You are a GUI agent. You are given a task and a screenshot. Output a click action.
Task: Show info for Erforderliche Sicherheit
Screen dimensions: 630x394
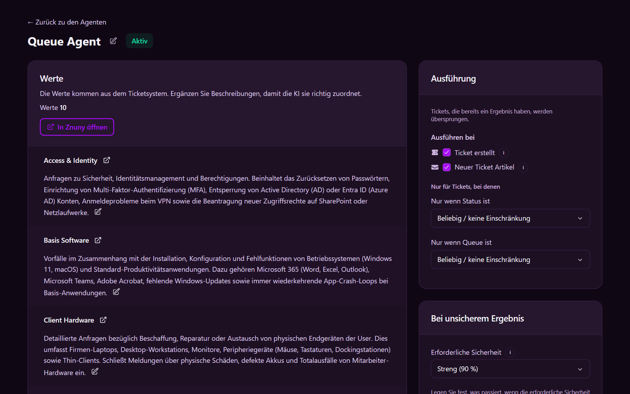(510, 352)
